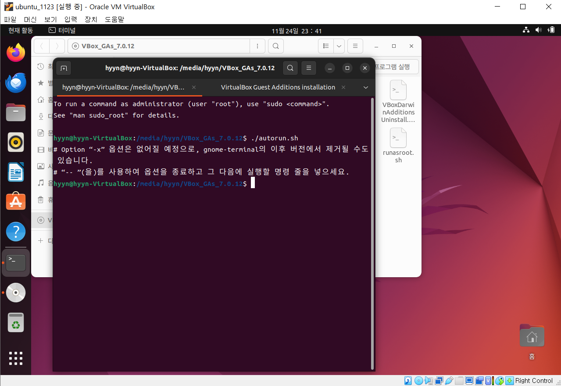Viewport: 561px width, 386px height.
Task: Click the optical disc icon in dock
Action: click(16, 293)
